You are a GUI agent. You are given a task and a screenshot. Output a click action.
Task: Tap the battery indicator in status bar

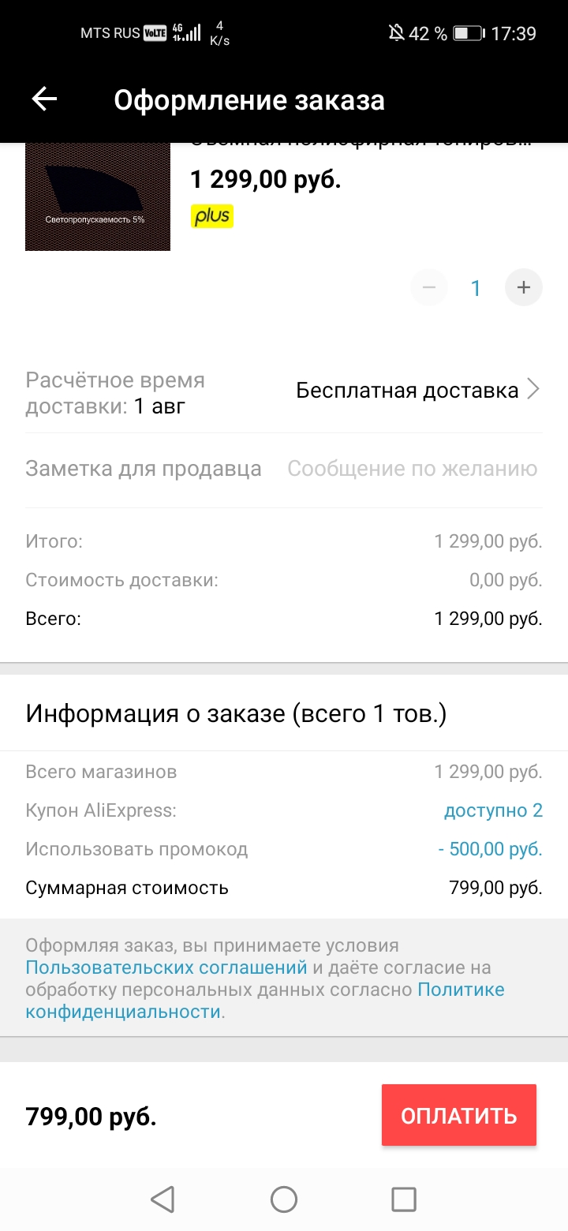[x=469, y=33]
